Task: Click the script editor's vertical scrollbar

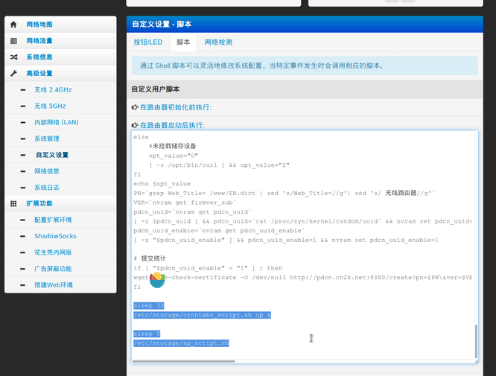Action: [474, 341]
